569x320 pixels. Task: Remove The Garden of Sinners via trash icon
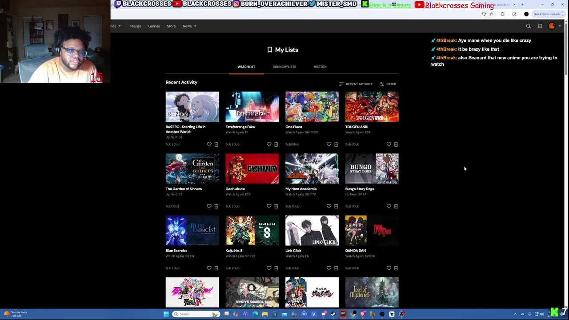[x=216, y=206]
